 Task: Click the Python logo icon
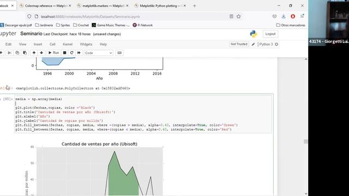click(253, 34)
